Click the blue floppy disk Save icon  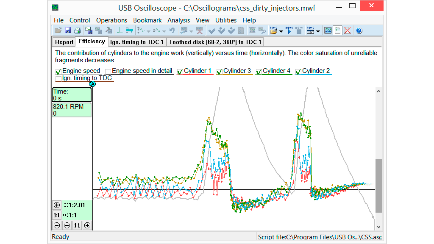68,30
